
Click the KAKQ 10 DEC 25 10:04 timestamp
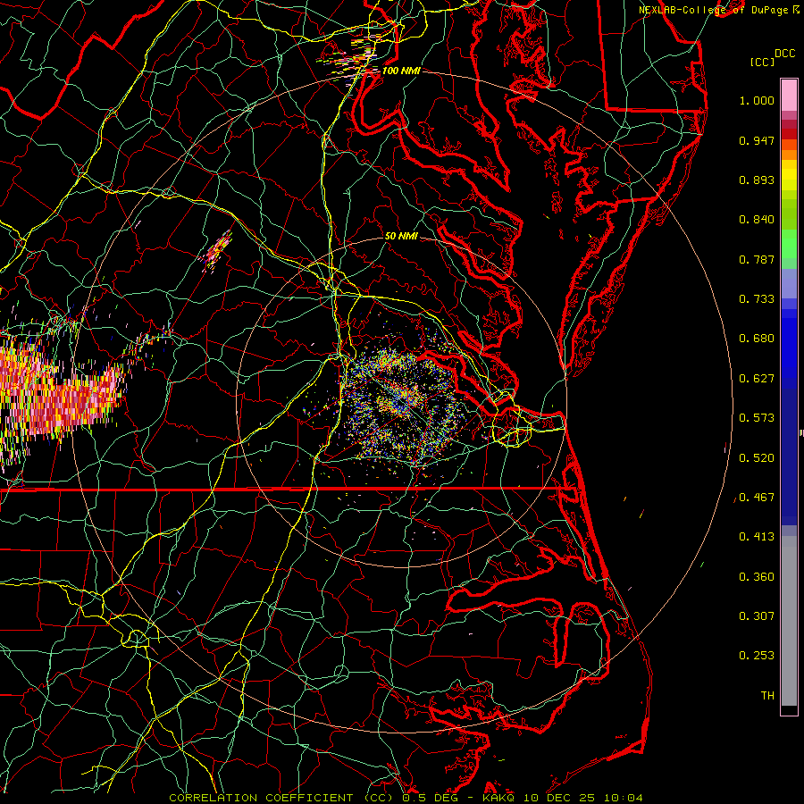pos(563,798)
